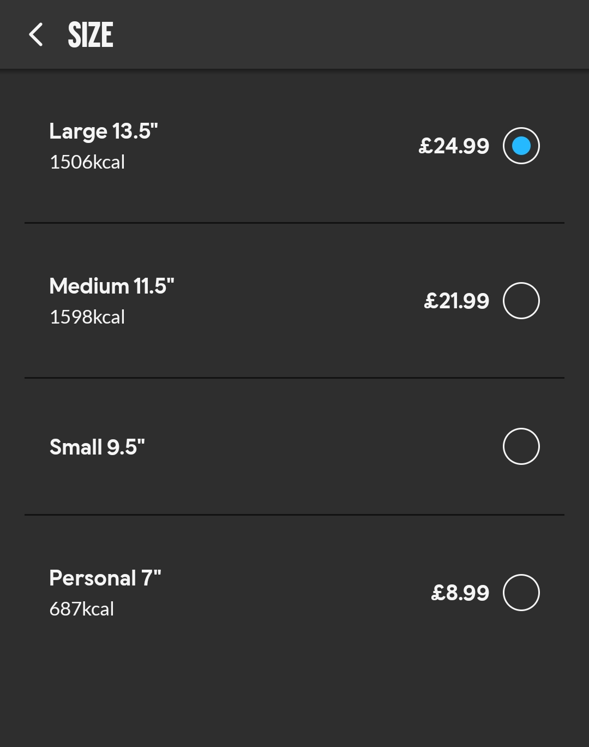Tap the Small 9.5" size label
This screenshot has width=589, height=747.
click(x=97, y=447)
